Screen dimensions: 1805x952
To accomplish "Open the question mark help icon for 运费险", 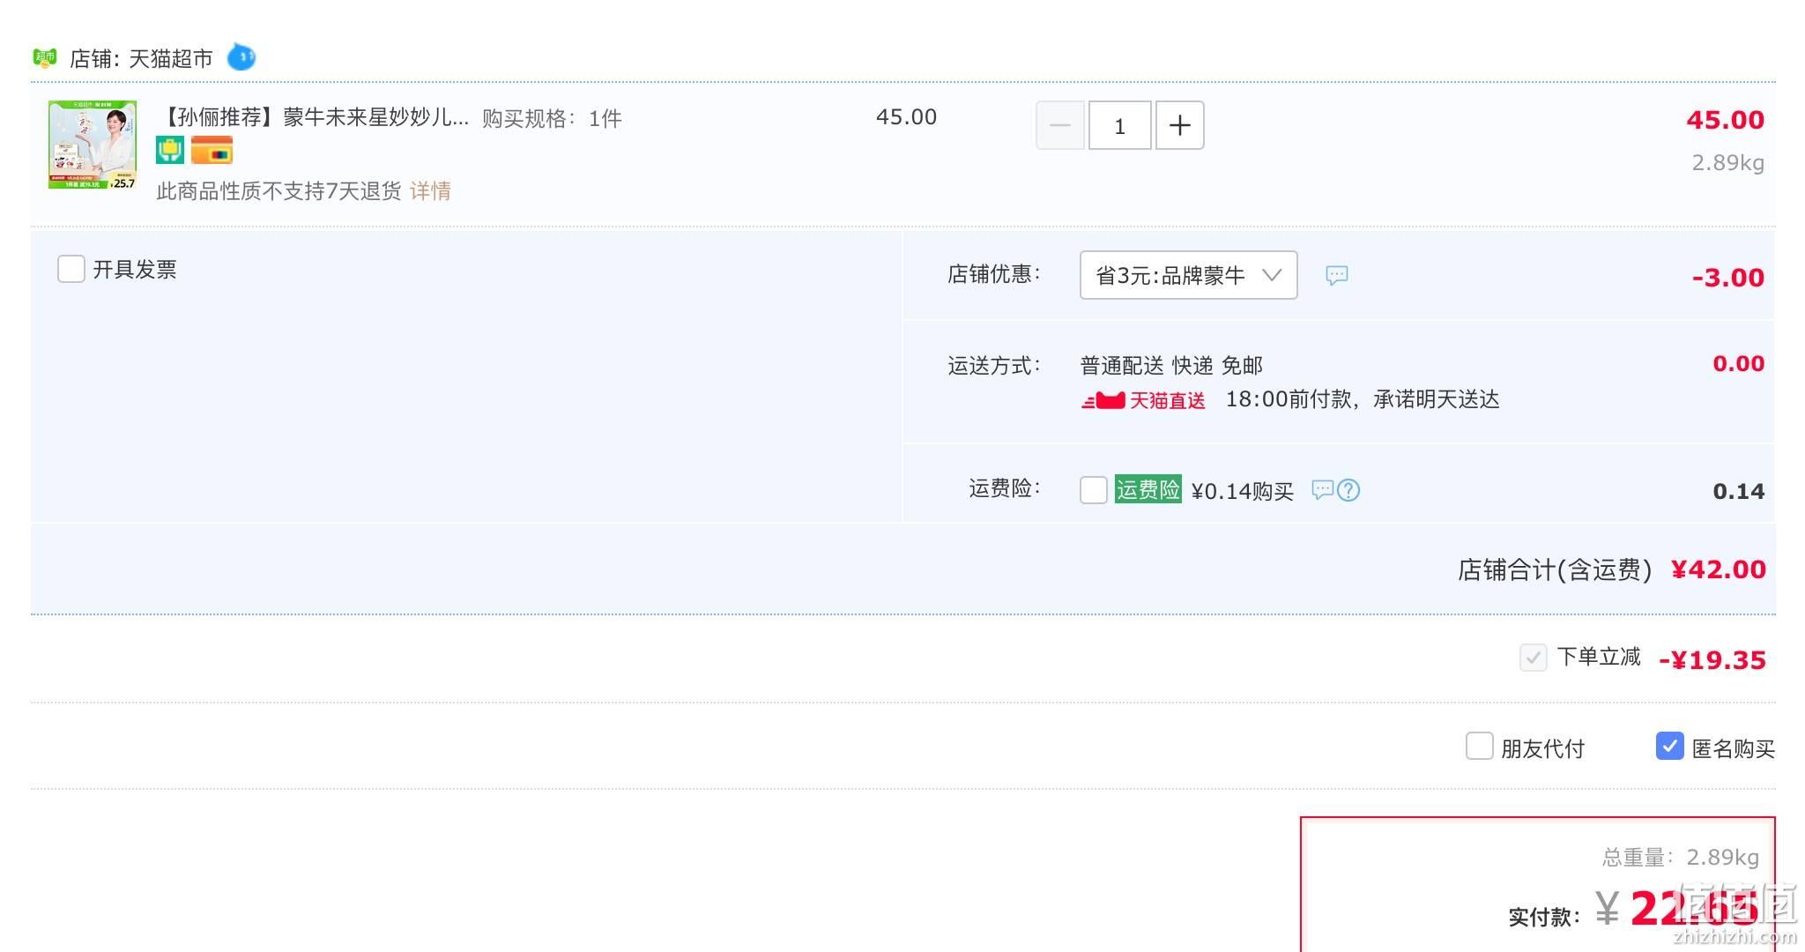I will click(1348, 490).
